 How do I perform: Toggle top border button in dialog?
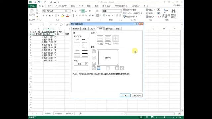click(94, 51)
